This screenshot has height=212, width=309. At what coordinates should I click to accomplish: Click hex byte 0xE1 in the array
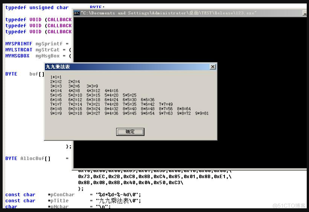click(220, 177)
